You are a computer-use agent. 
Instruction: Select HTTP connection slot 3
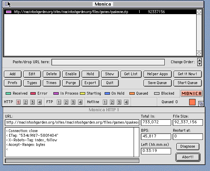(33, 102)
